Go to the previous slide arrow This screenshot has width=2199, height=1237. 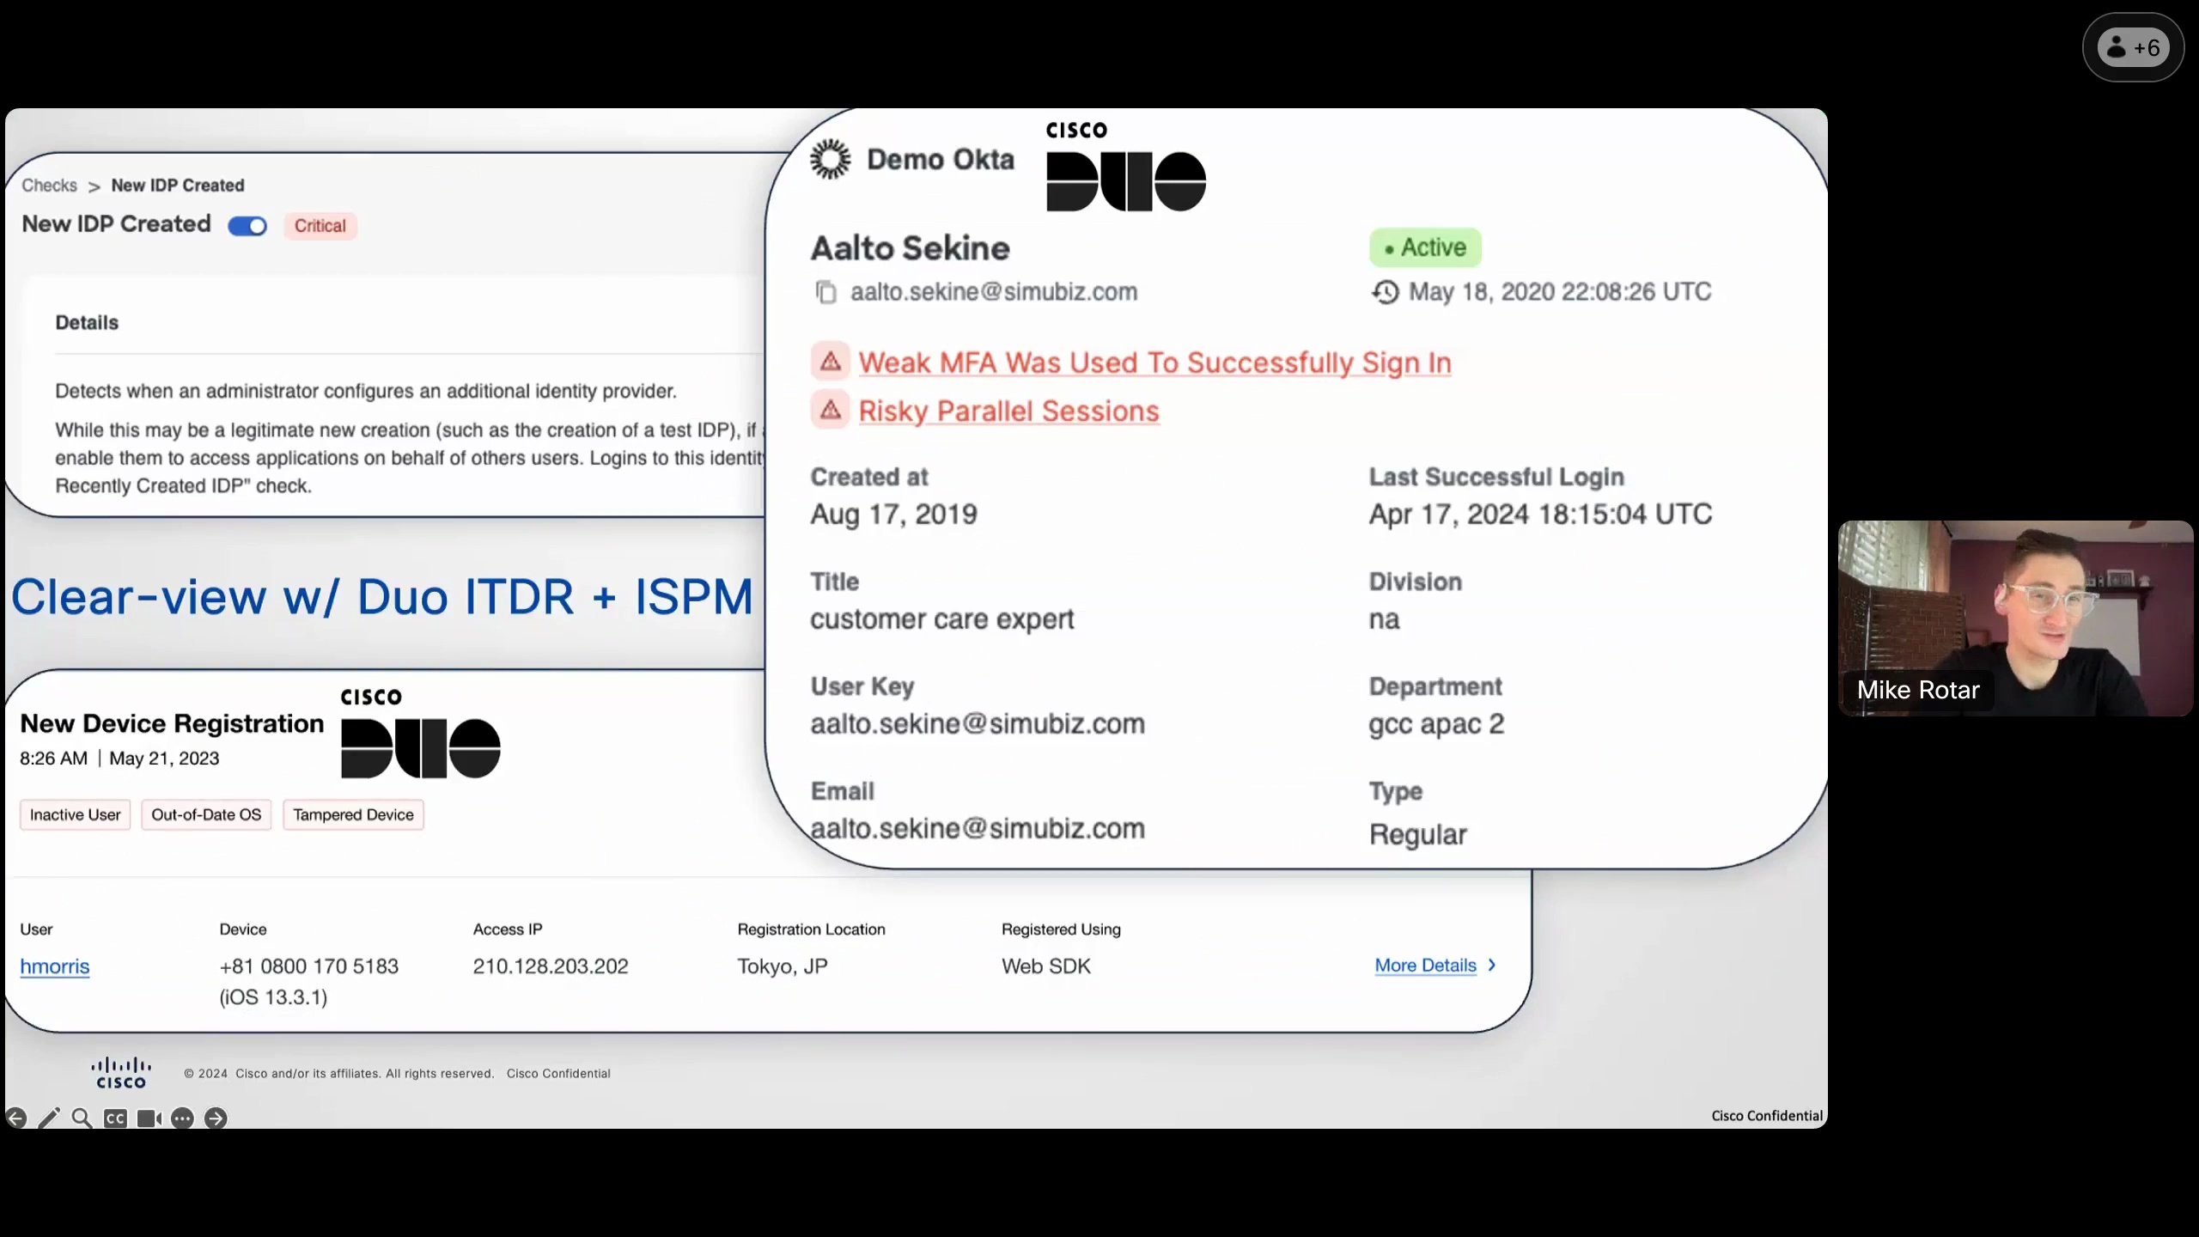click(x=16, y=1118)
